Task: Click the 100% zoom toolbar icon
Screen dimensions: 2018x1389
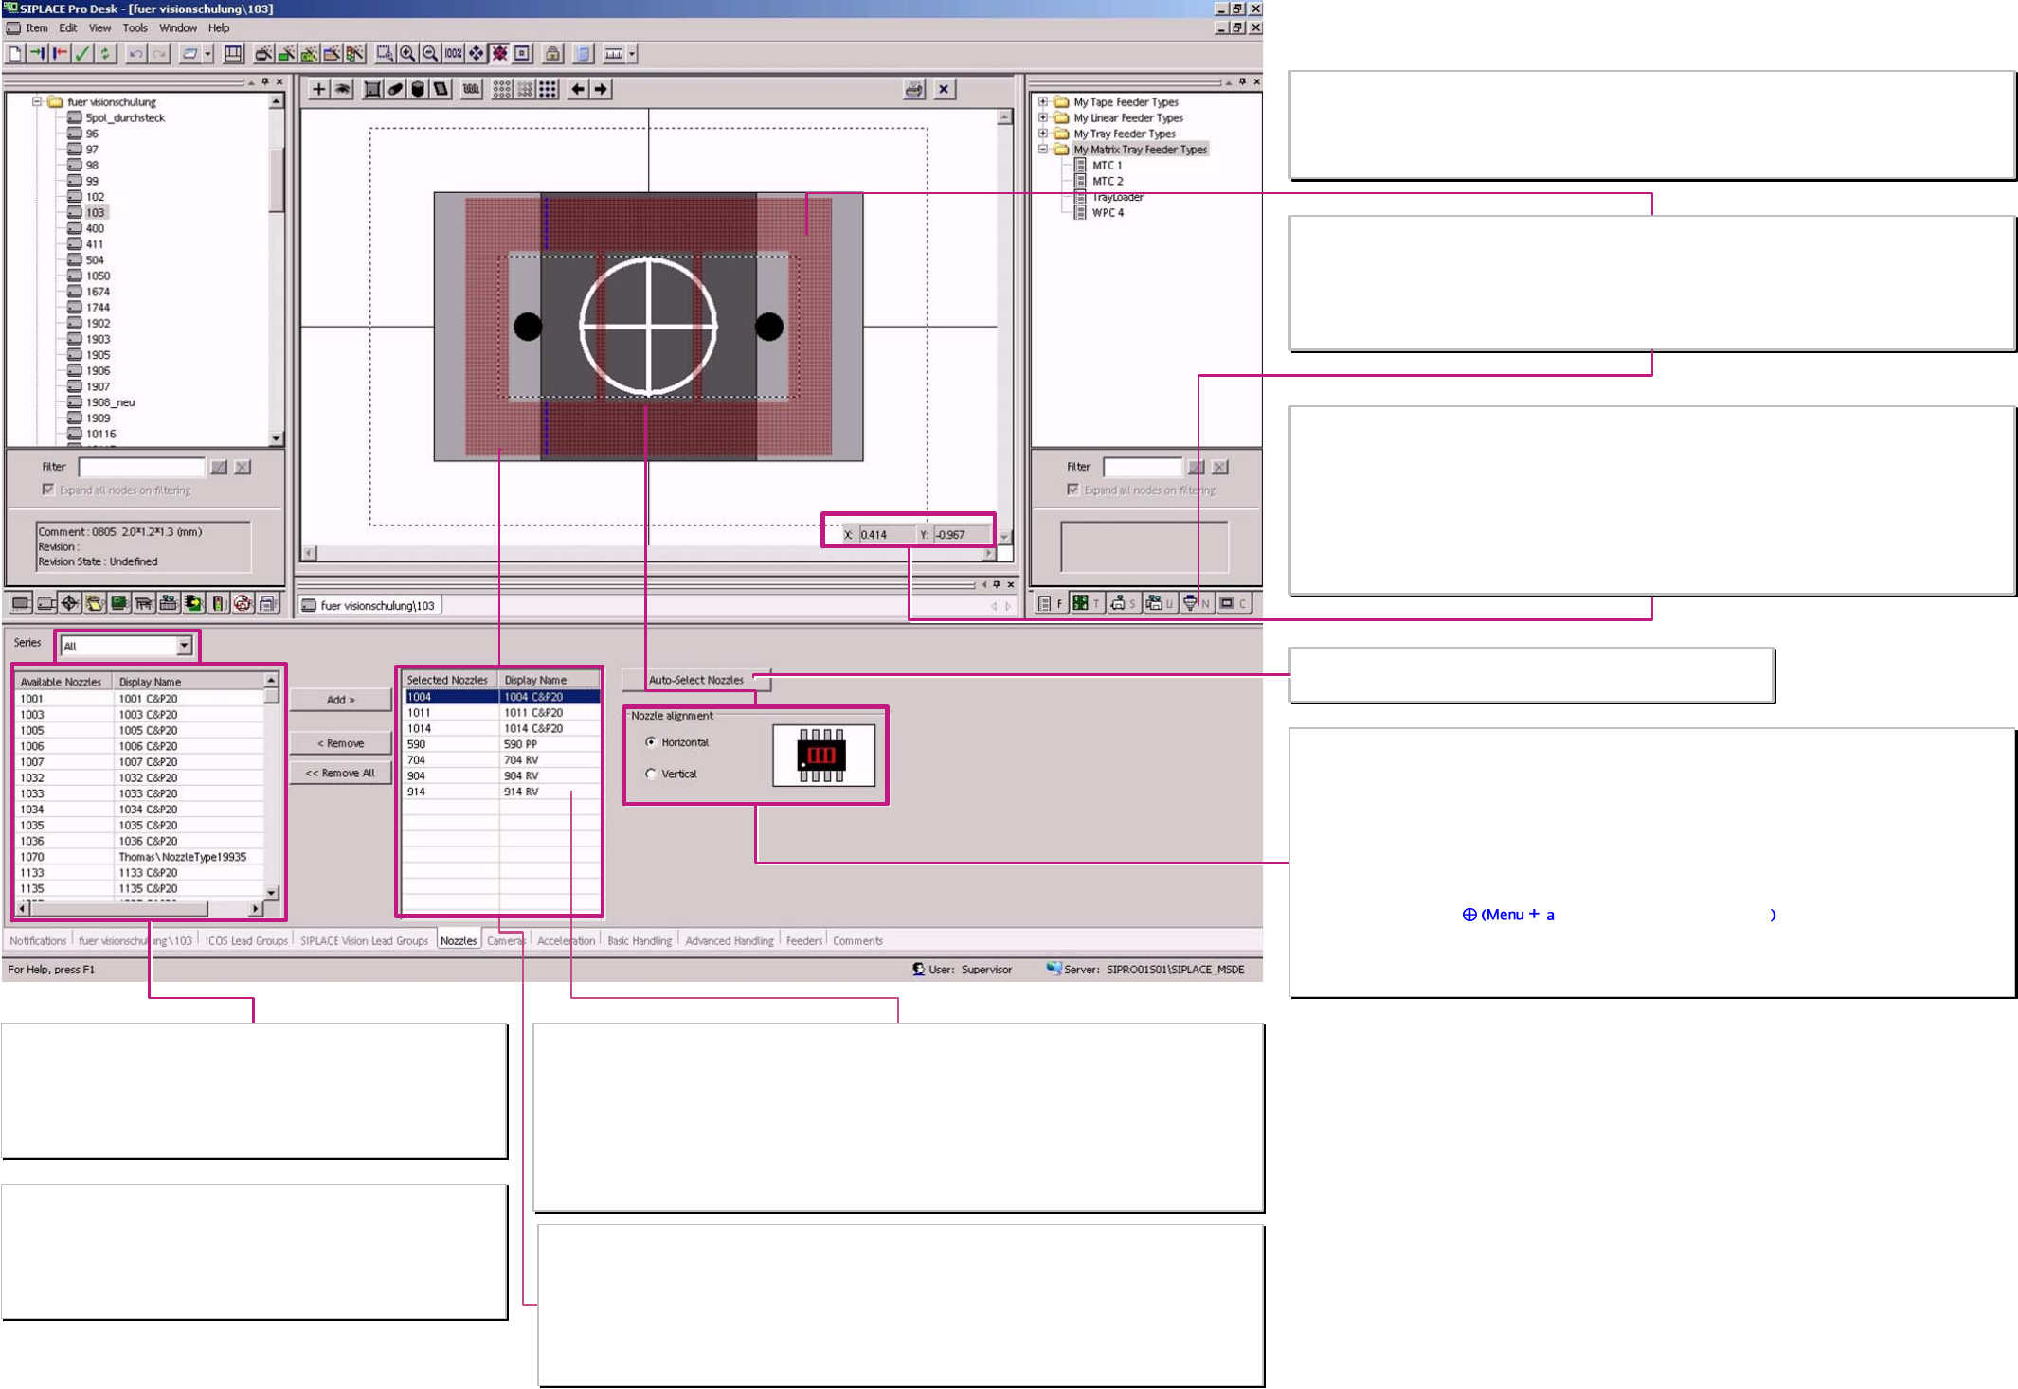Action: [453, 54]
